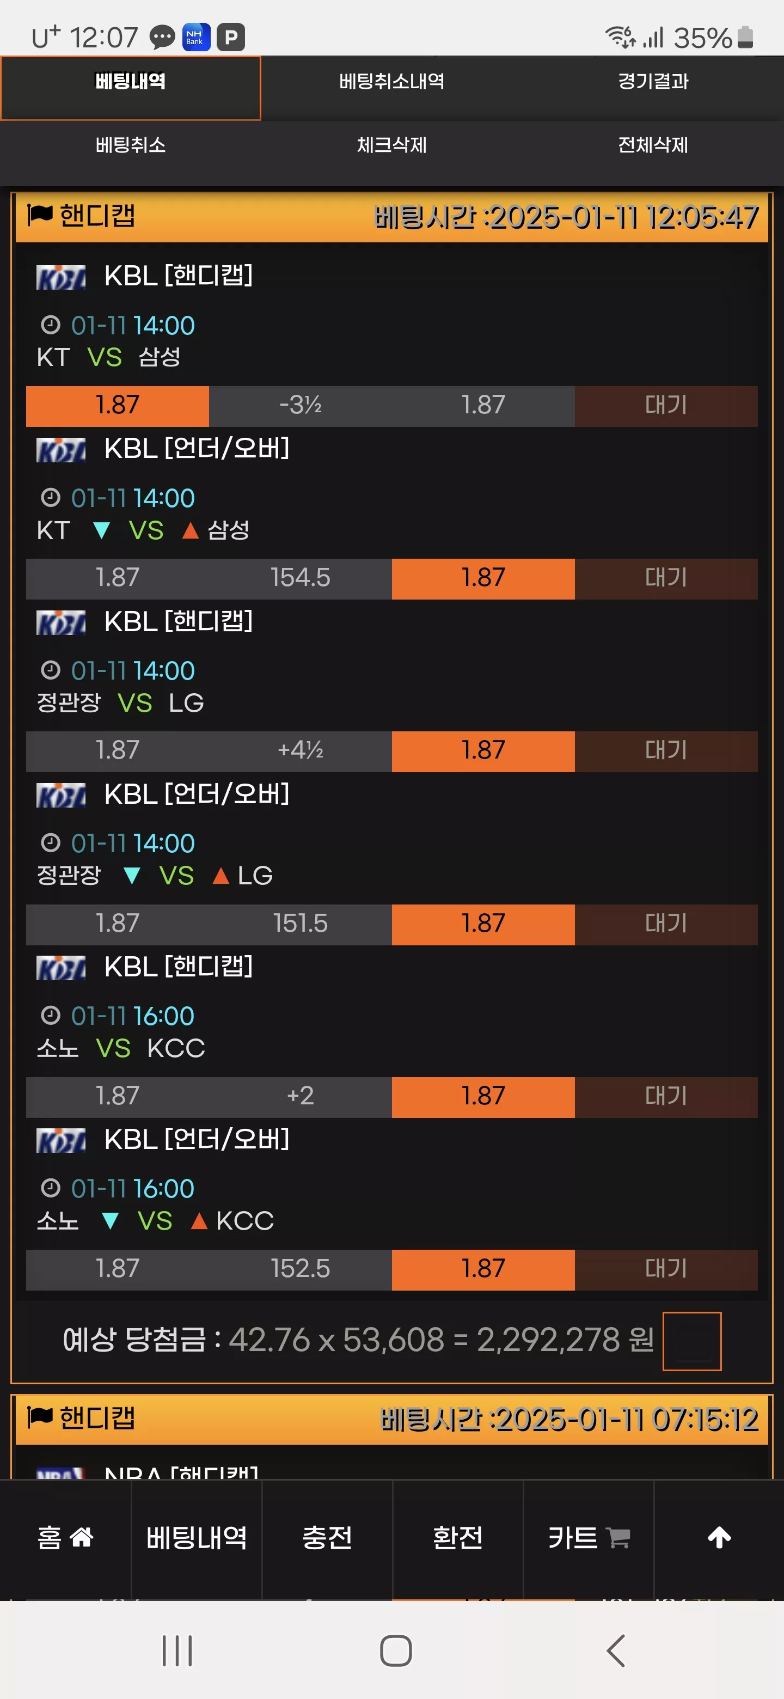Tap the 체크삭제 button

click(391, 145)
